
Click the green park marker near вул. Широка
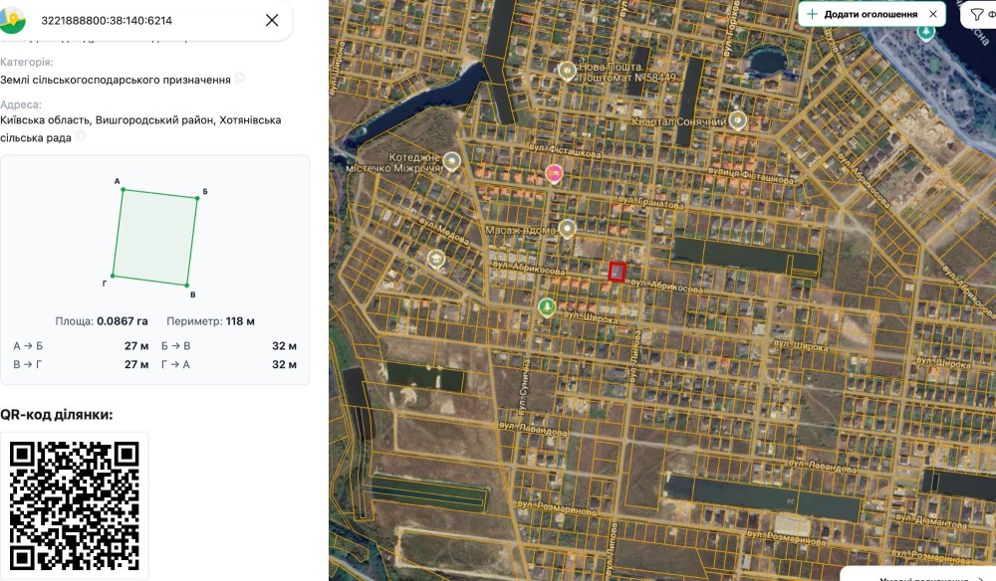point(546,307)
